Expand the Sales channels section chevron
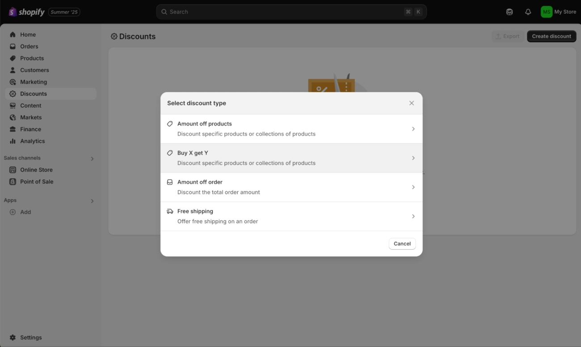The image size is (581, 347). (92, 159)
